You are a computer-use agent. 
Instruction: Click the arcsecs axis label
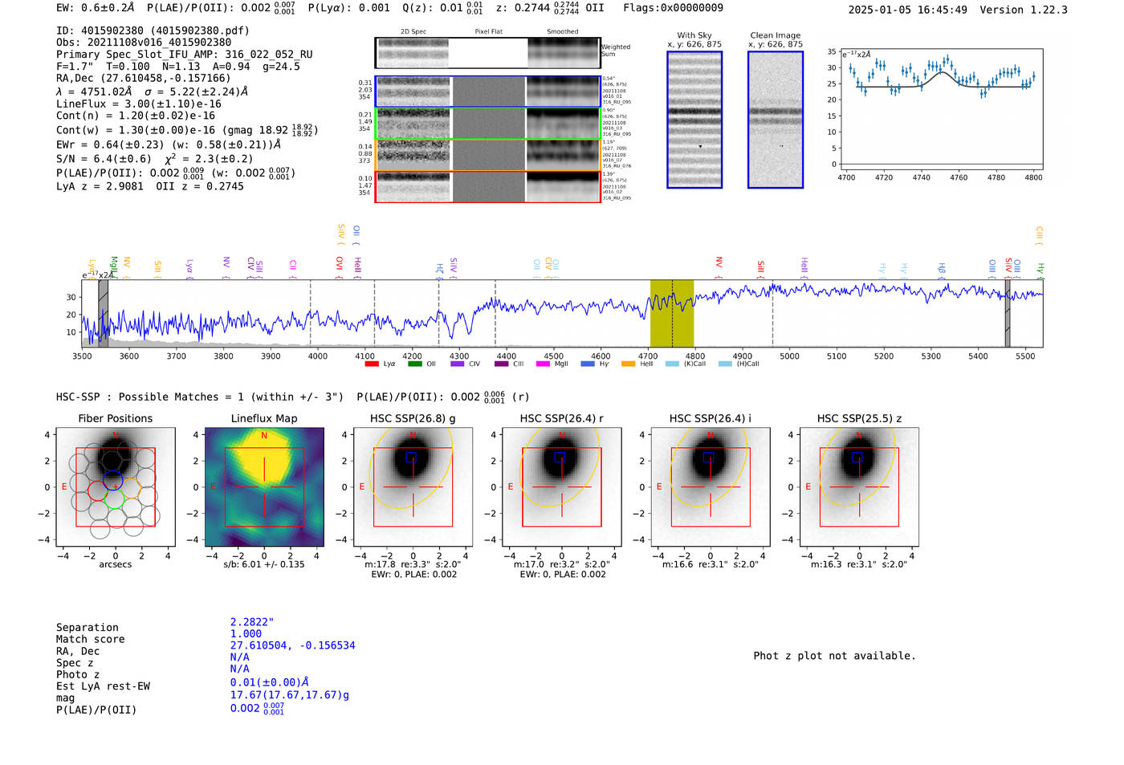click(x=116, y=564)
